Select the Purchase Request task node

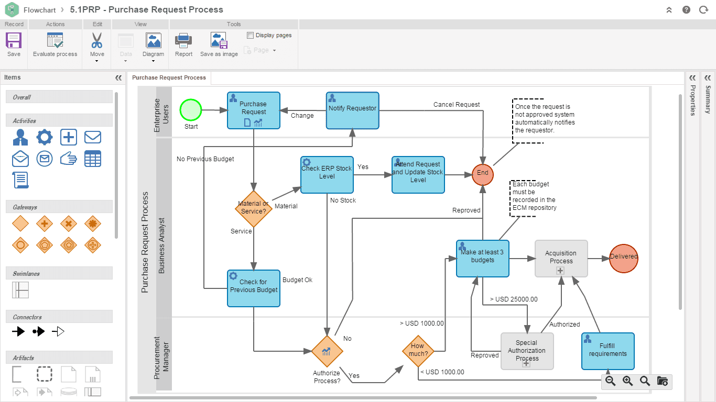point(254,110)
